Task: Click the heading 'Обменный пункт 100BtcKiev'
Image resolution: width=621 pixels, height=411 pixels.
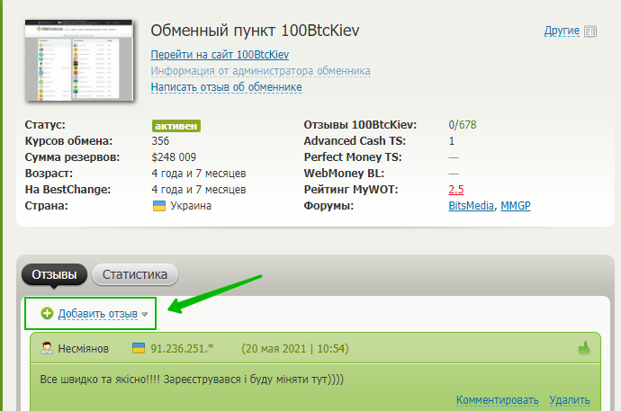Action: [255, 31]
